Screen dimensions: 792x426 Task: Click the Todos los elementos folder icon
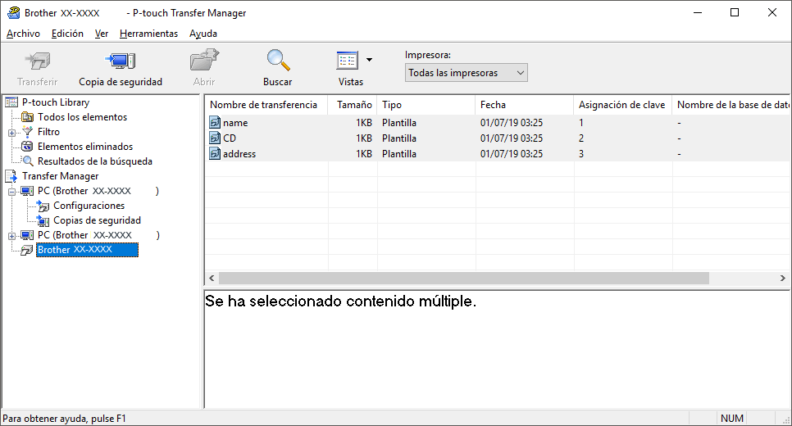27,117
